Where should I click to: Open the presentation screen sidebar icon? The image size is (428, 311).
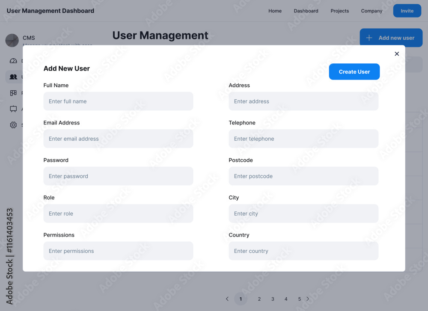[13, 109]
